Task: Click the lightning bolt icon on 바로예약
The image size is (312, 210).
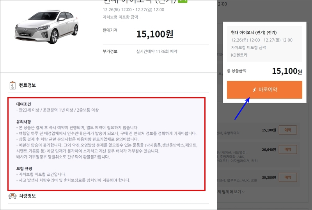Action: [x=254, y=90]
